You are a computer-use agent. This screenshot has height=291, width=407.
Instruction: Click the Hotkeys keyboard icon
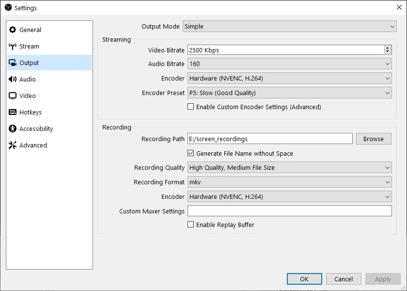[13, 112]
